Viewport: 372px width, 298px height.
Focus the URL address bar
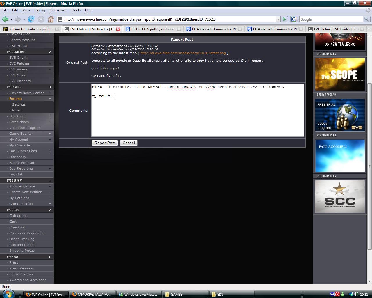click(x=169, y=19)
